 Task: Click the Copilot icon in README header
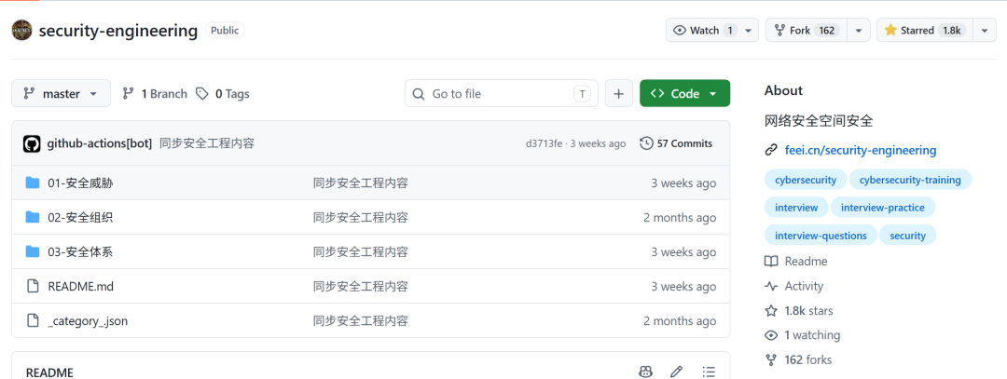click(x=646, y=372)
